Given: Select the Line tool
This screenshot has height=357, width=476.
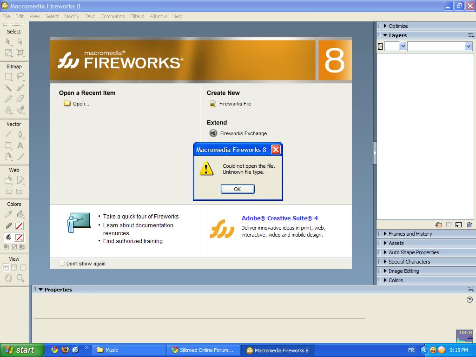Looking at the screenshot, I should click(x=8, y=134).
